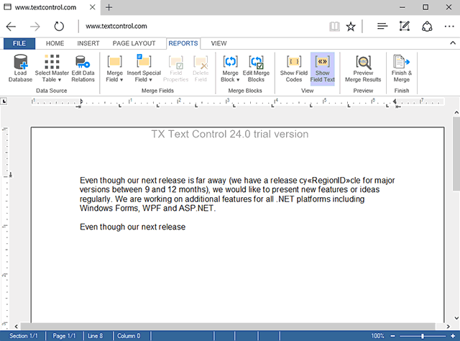Click the zoom slider handle
Screen dimensions: 460x341
pos(423,336)
